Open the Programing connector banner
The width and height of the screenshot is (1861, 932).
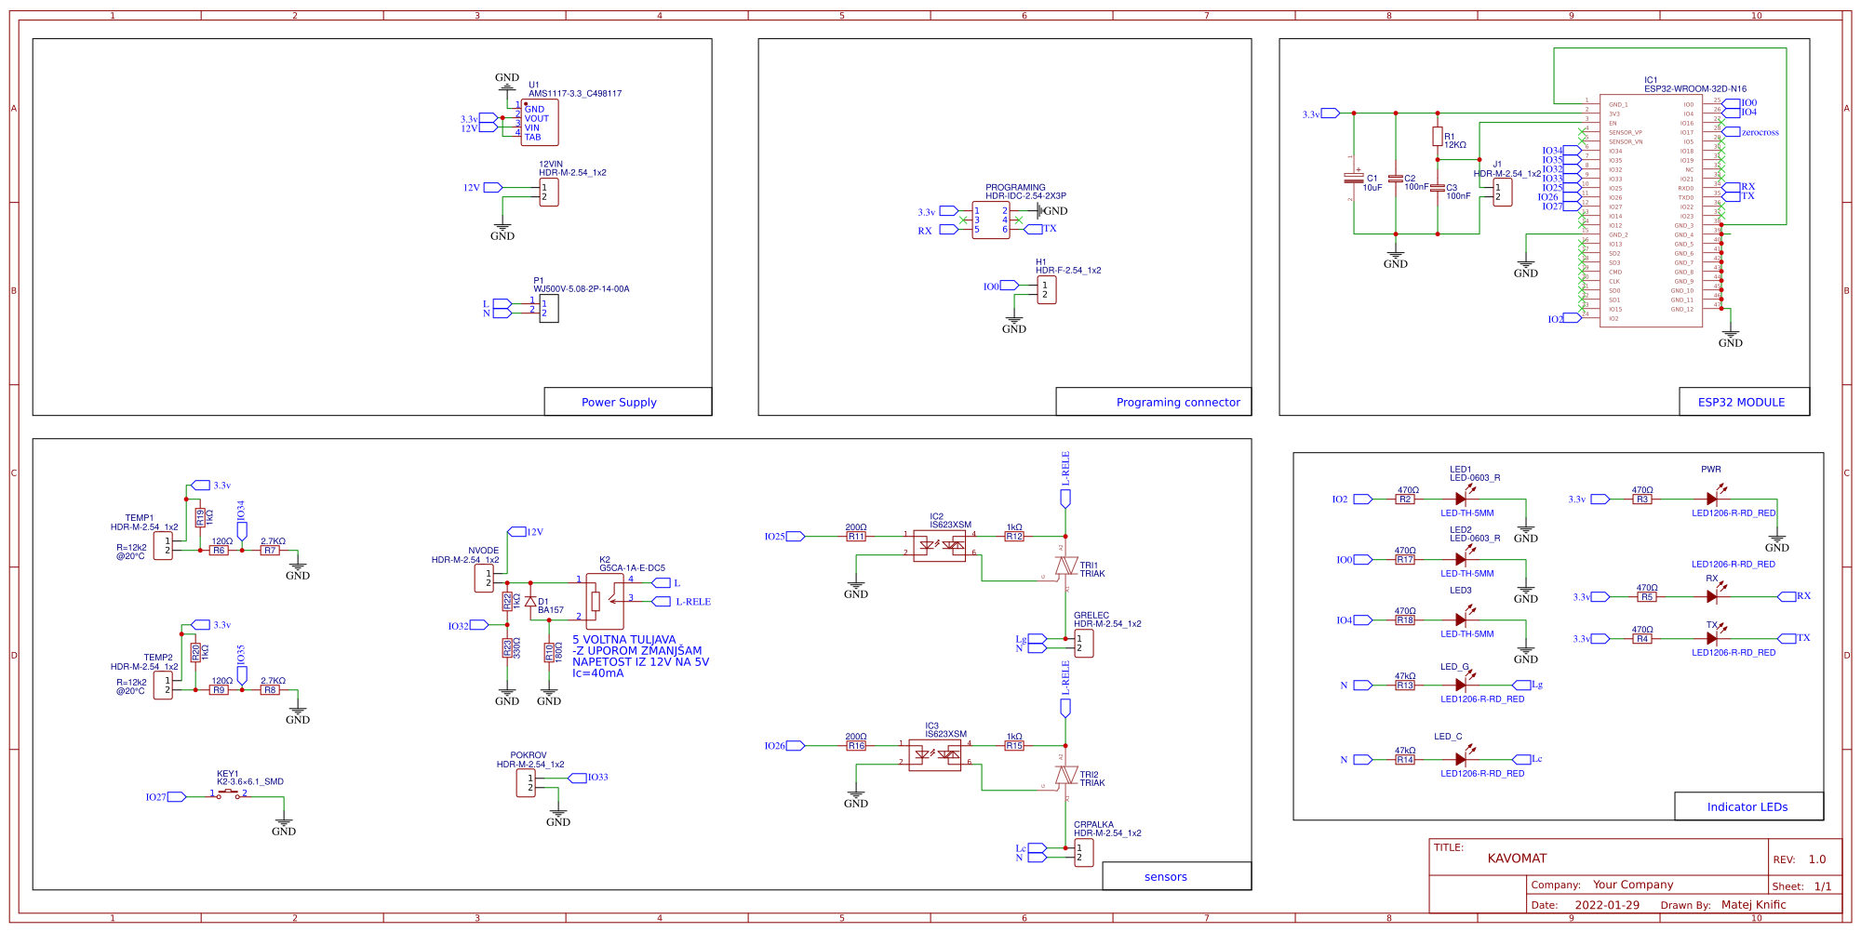1177,402
